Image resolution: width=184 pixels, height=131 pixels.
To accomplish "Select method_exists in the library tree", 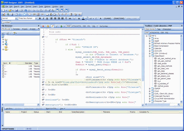I will 163,86.
